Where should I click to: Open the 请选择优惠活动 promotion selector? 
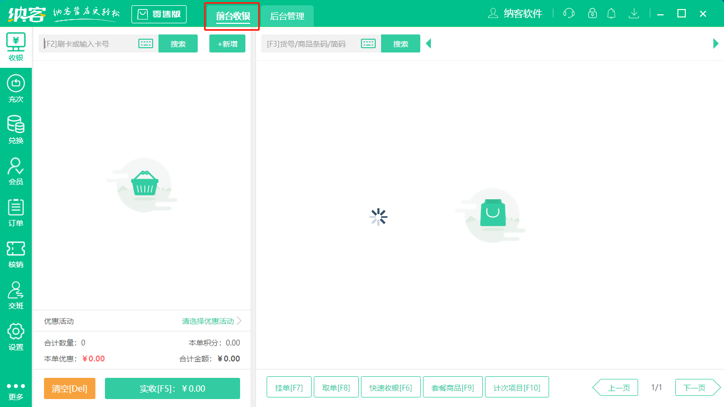click(x=208, y=321)
